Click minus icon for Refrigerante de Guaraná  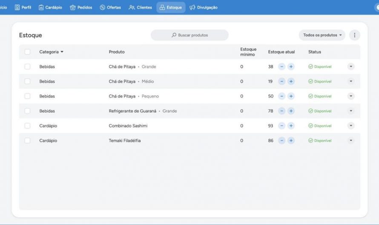pyautogui.click(x=281, y=111)
